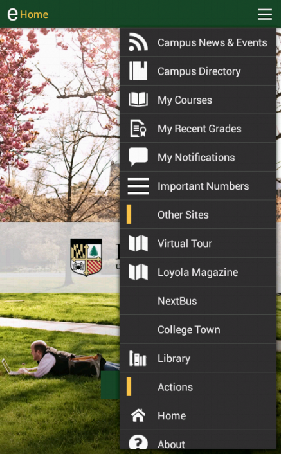
Task: Open Campus News & Events entry
Action: pyautogui.click(x=198, y=42)
